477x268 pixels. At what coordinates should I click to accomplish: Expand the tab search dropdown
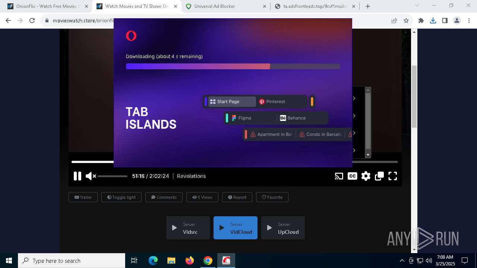[417, 6]
